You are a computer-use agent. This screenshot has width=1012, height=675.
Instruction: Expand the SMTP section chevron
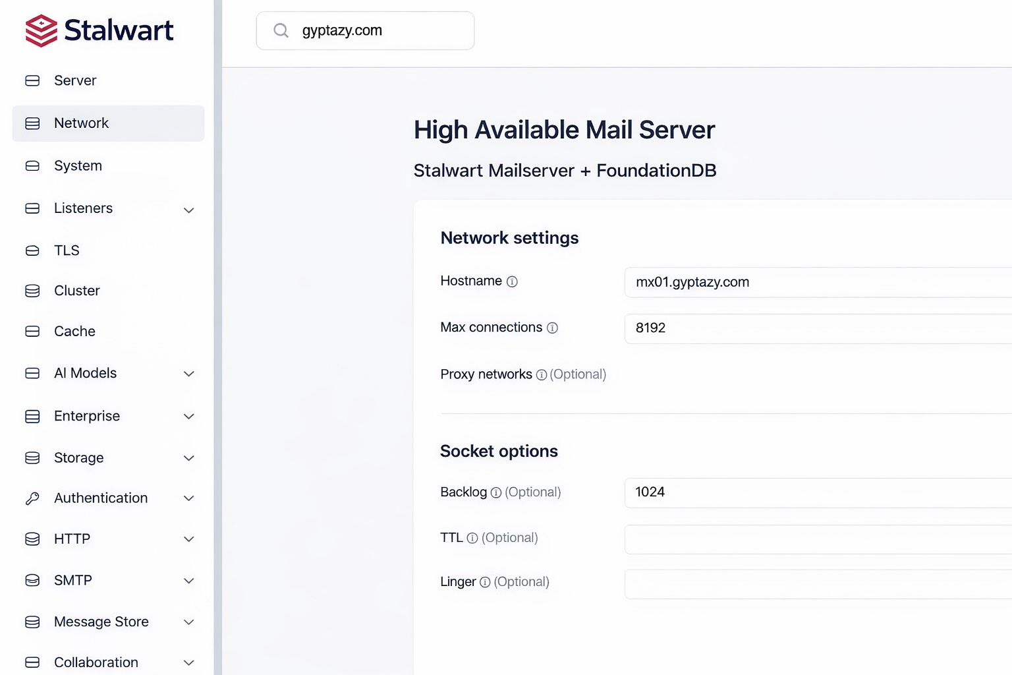tap(189, 581)
